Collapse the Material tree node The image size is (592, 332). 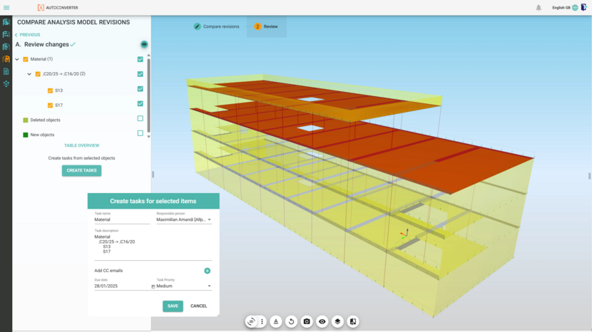[x=17, y=59]
